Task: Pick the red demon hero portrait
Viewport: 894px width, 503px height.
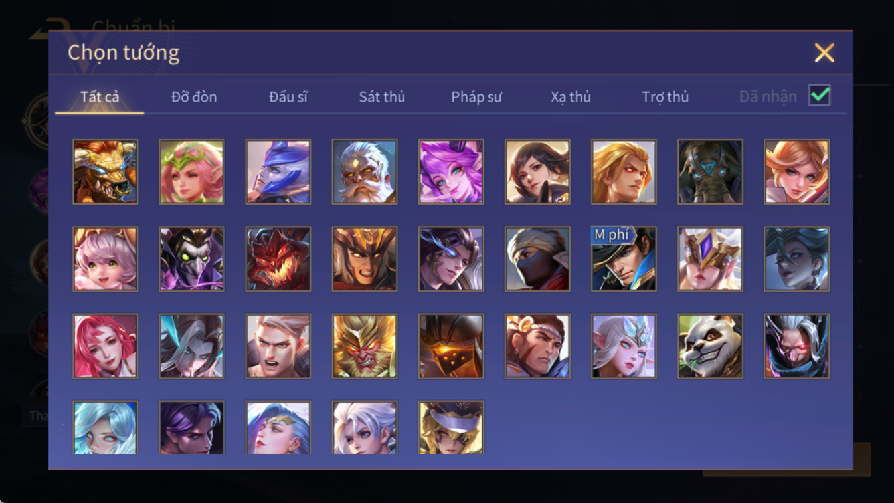Action: 278,259
